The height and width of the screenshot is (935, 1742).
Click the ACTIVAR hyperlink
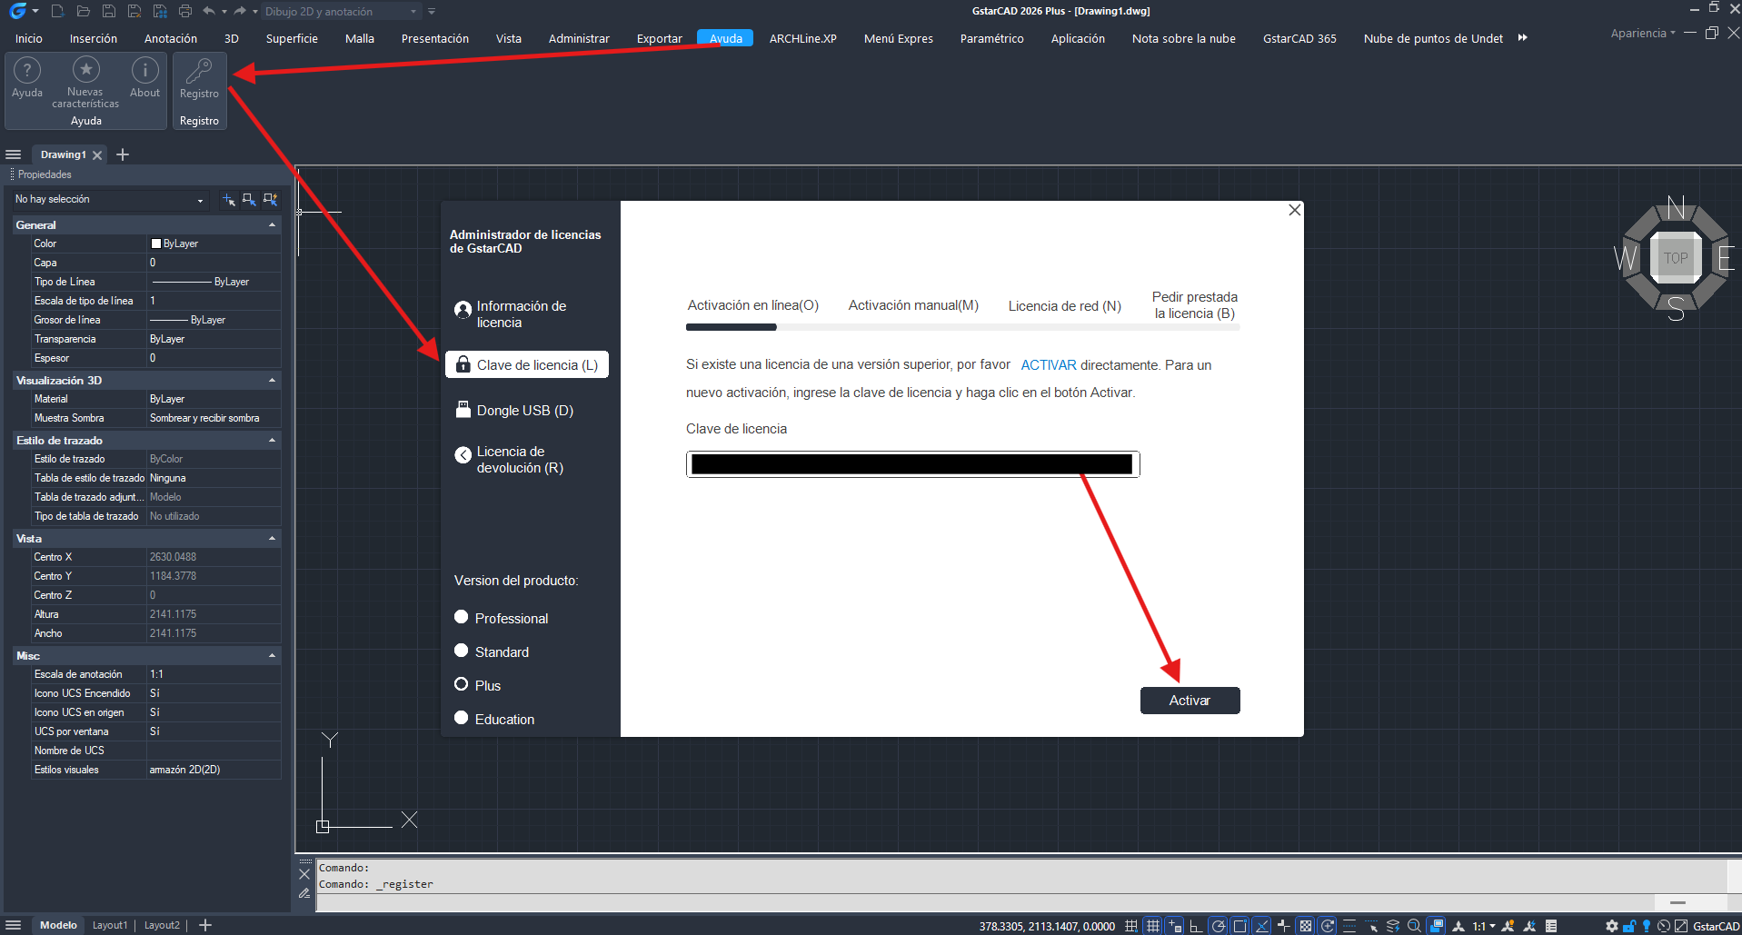1049,365
